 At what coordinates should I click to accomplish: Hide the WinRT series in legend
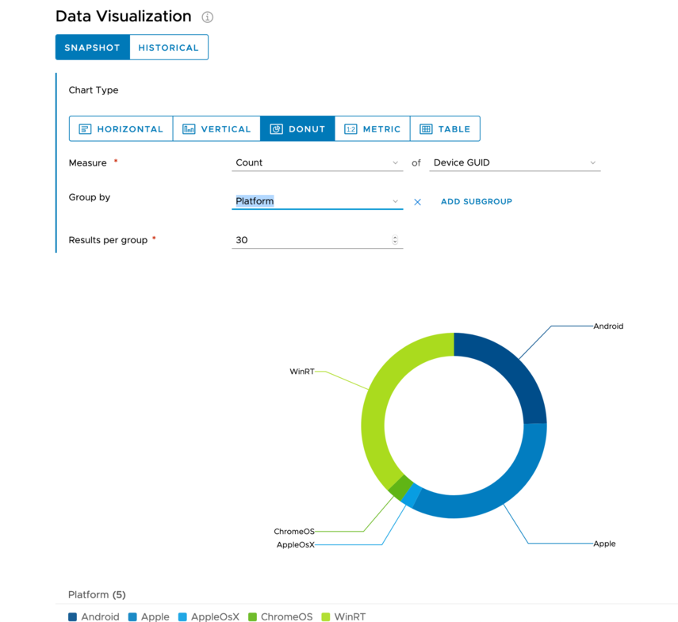click(x=343, y=616)
